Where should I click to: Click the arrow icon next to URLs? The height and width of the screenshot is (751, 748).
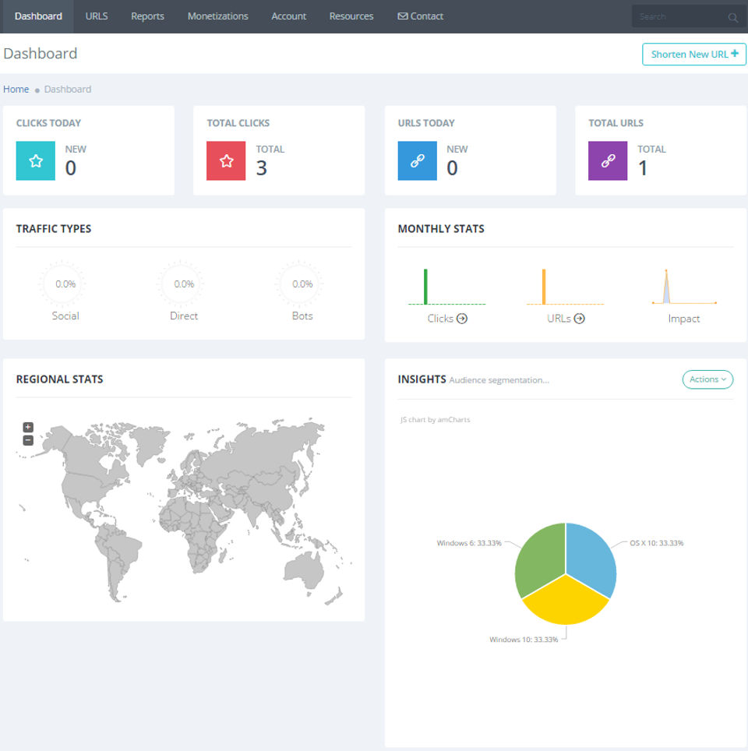(580, 319)
